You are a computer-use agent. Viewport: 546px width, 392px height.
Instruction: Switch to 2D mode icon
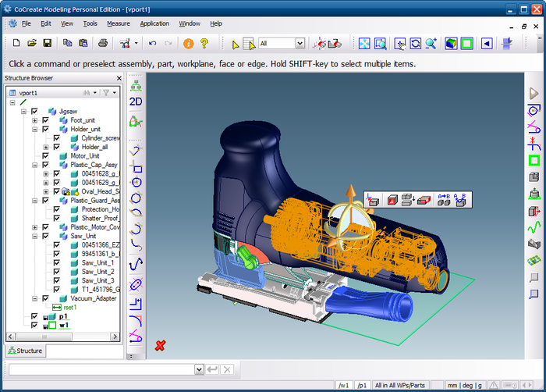(136, 102)
